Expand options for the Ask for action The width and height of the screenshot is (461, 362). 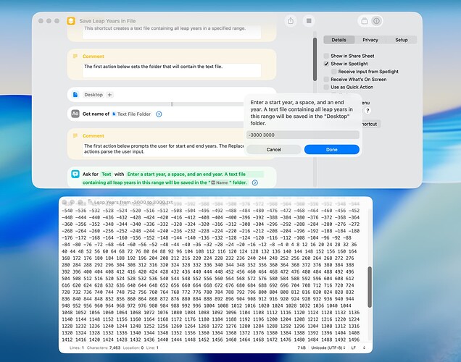255,182
